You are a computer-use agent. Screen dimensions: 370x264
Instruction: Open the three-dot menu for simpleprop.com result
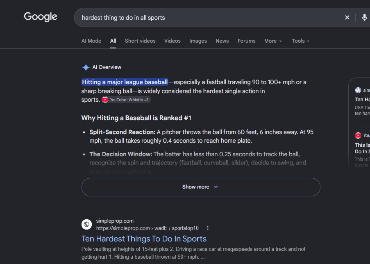click(208, 228)
